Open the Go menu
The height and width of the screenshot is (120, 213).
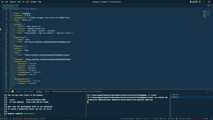tap(23, 2)
